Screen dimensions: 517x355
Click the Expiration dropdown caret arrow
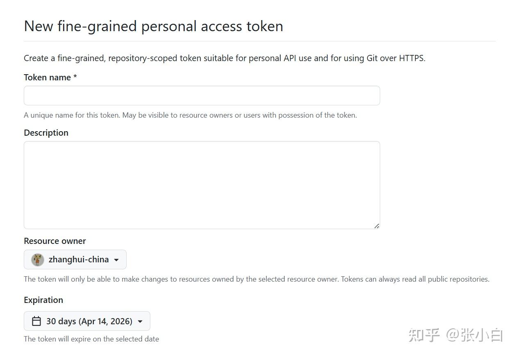(x=140, y=321)
